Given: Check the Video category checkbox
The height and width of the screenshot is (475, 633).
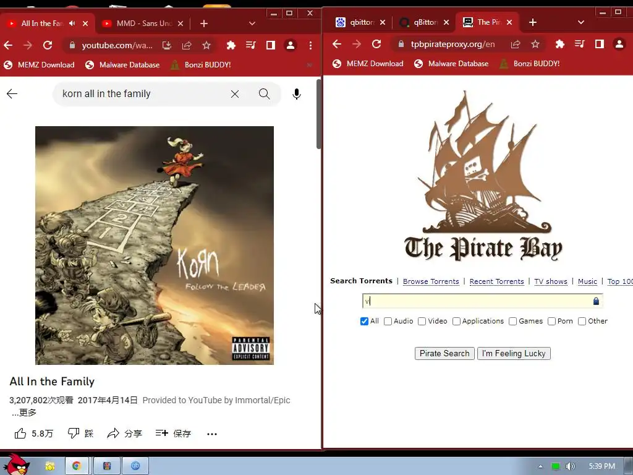Looking at the screenshot, I should [422, 321].
